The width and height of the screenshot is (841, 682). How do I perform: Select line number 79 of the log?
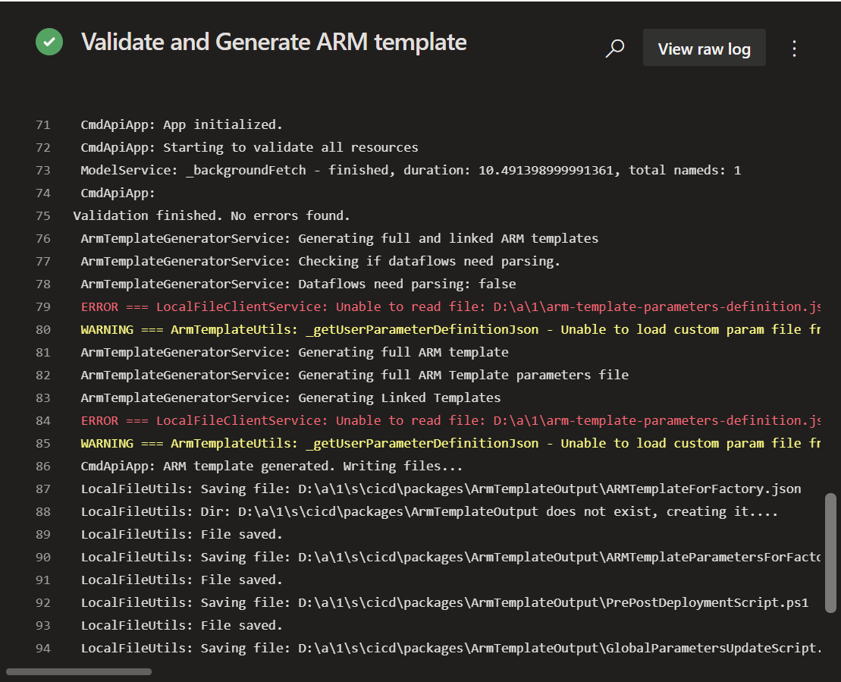point(42,306)
